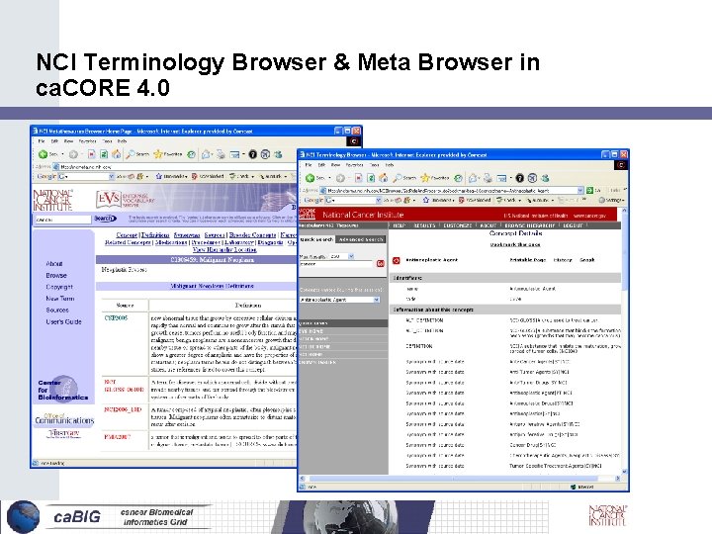The width and height of the screenshot is (712, 534).
Task: Click LOGOUT in Terminology Browser nav bar
Action: pyautogui.click(x=573, y=225)
